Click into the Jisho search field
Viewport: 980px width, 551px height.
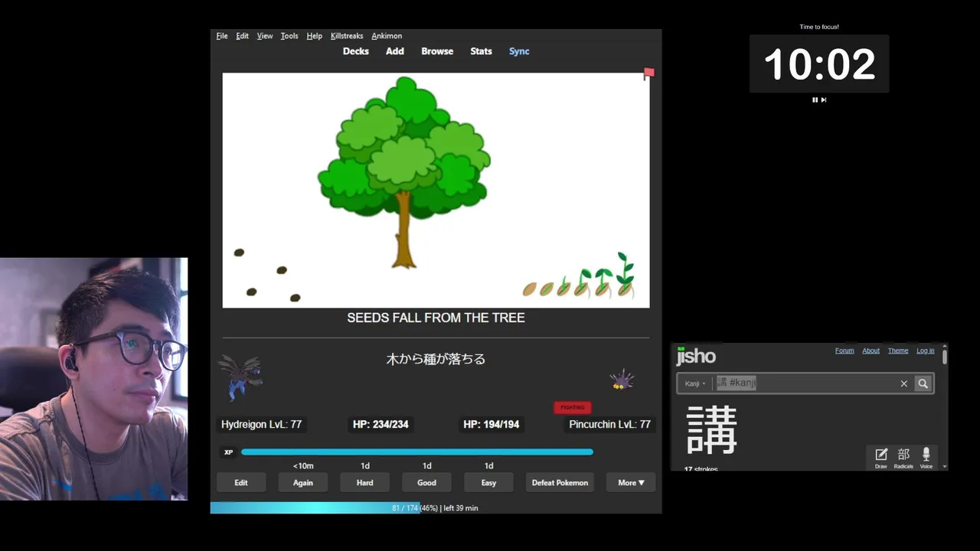click(x=804, y=383)
